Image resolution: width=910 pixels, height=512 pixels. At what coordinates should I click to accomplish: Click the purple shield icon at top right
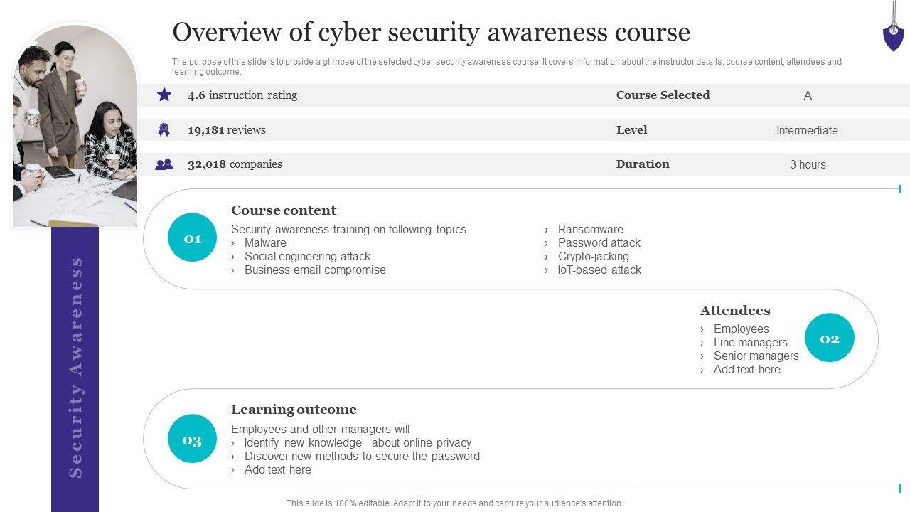[893, 36]
